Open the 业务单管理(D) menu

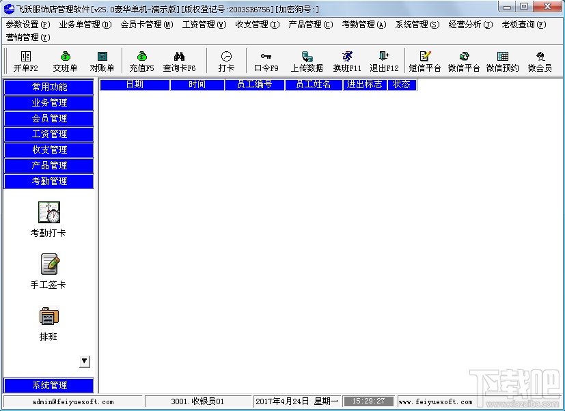(85, 25)
